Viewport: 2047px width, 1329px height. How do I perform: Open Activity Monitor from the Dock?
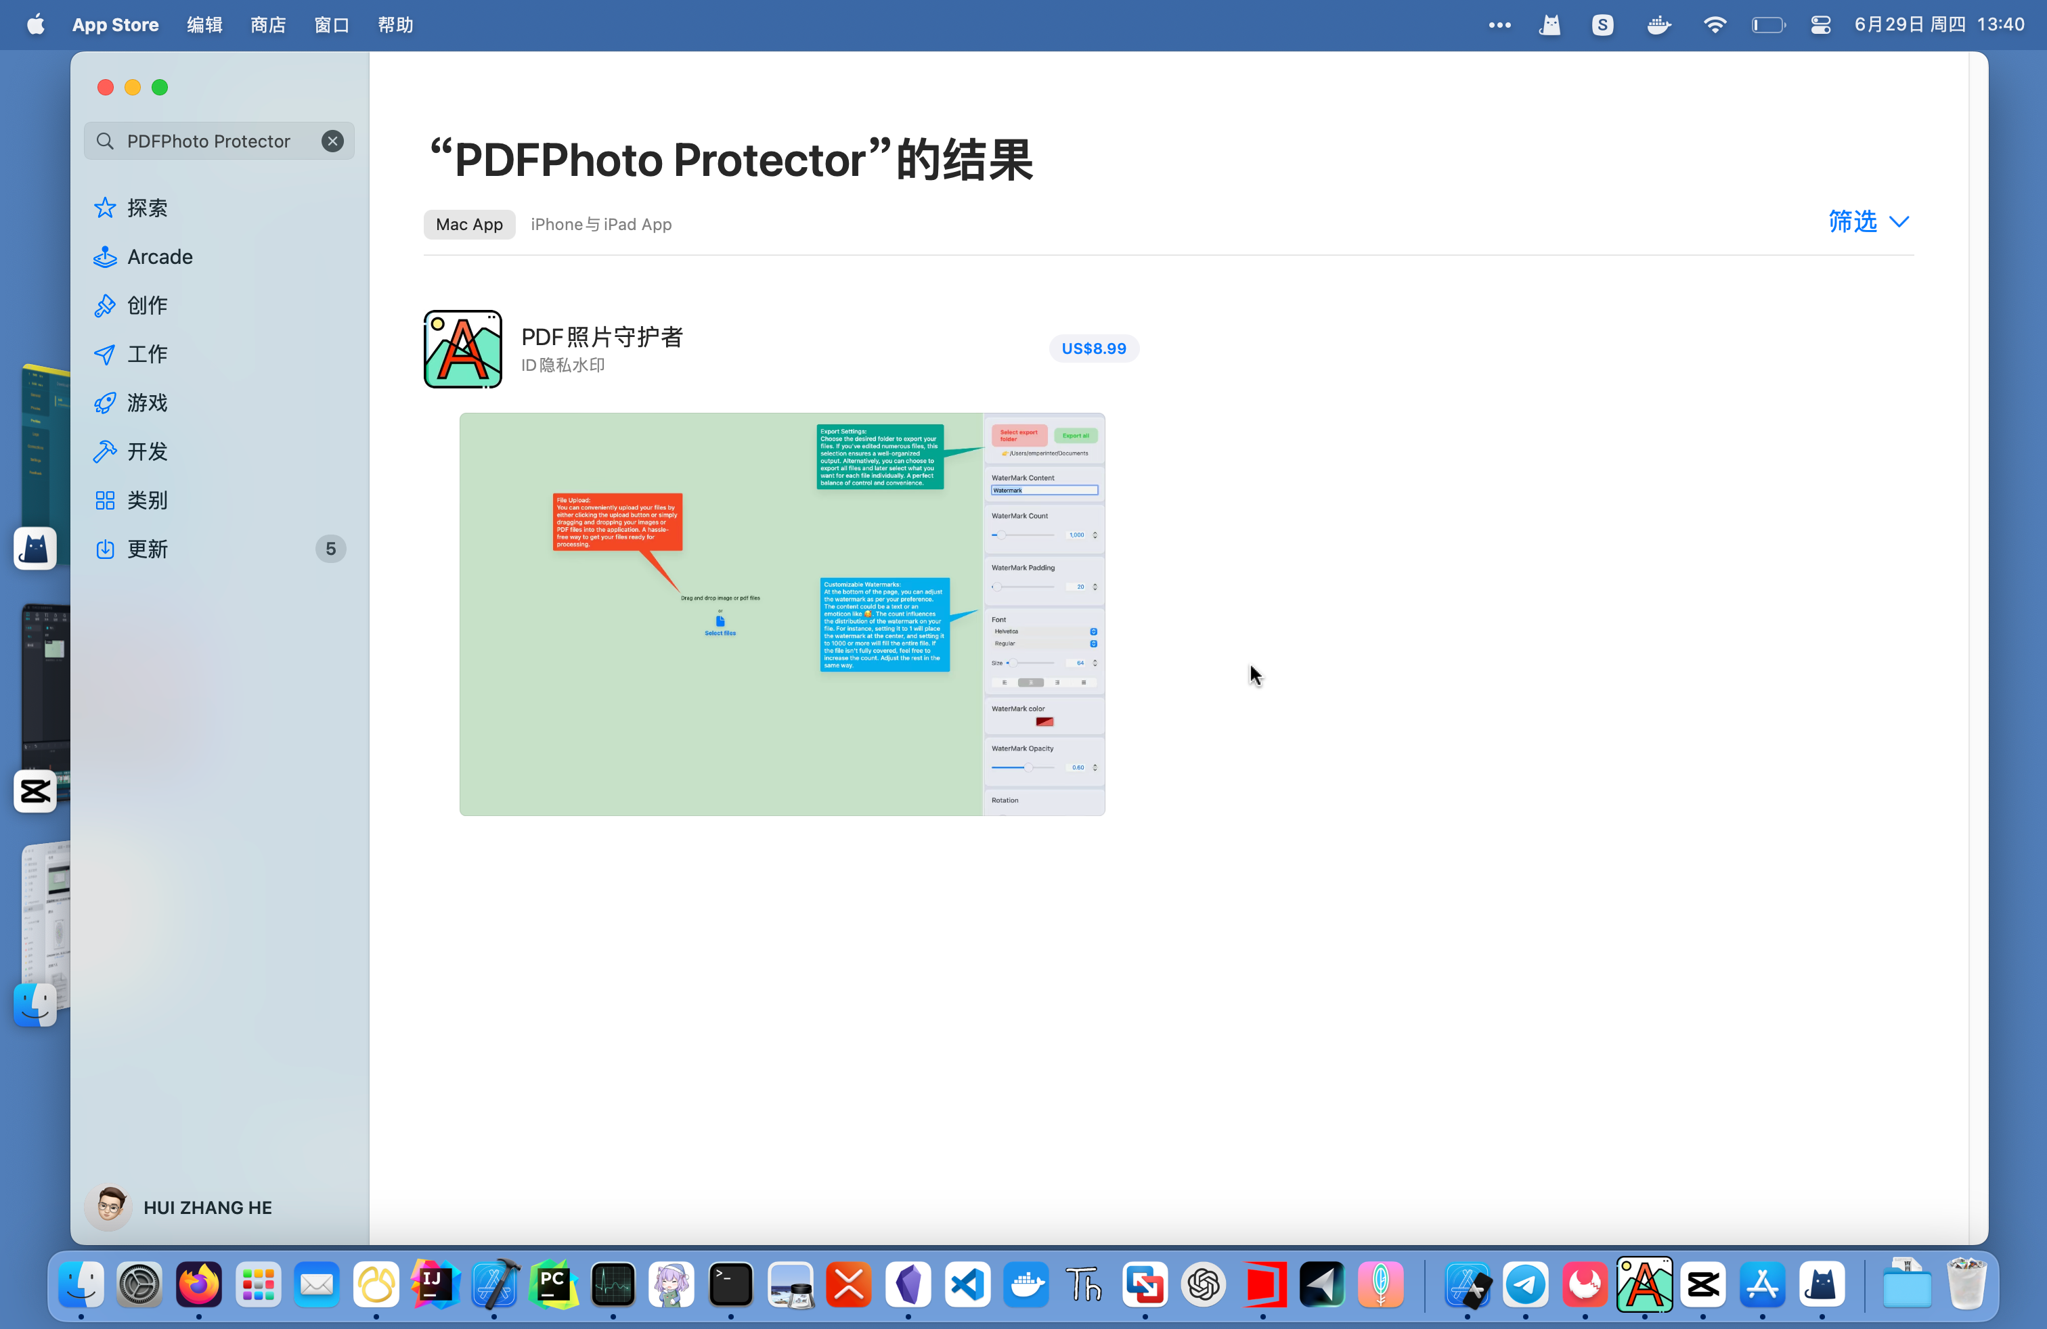coord(613,1284)
